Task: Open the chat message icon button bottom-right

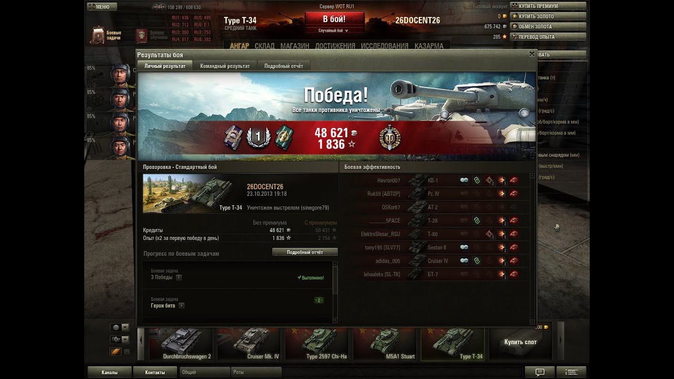Action: pos(540,372)
